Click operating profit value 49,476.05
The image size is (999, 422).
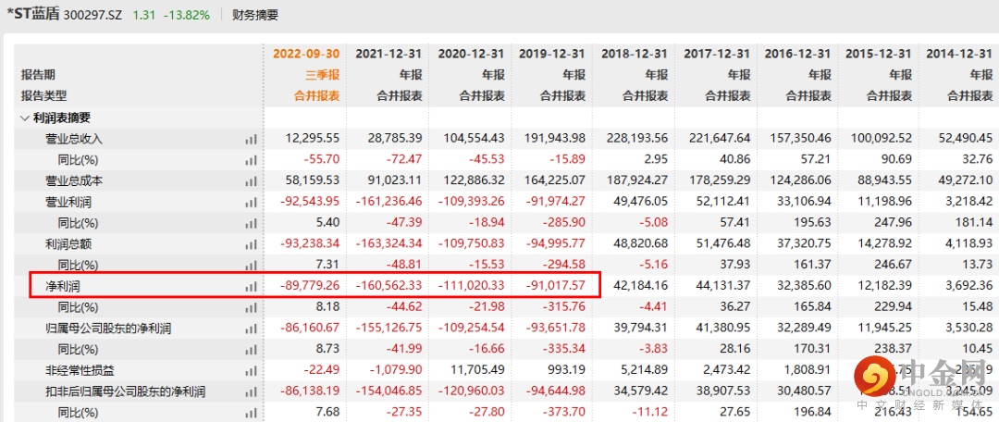coord(642,202)
